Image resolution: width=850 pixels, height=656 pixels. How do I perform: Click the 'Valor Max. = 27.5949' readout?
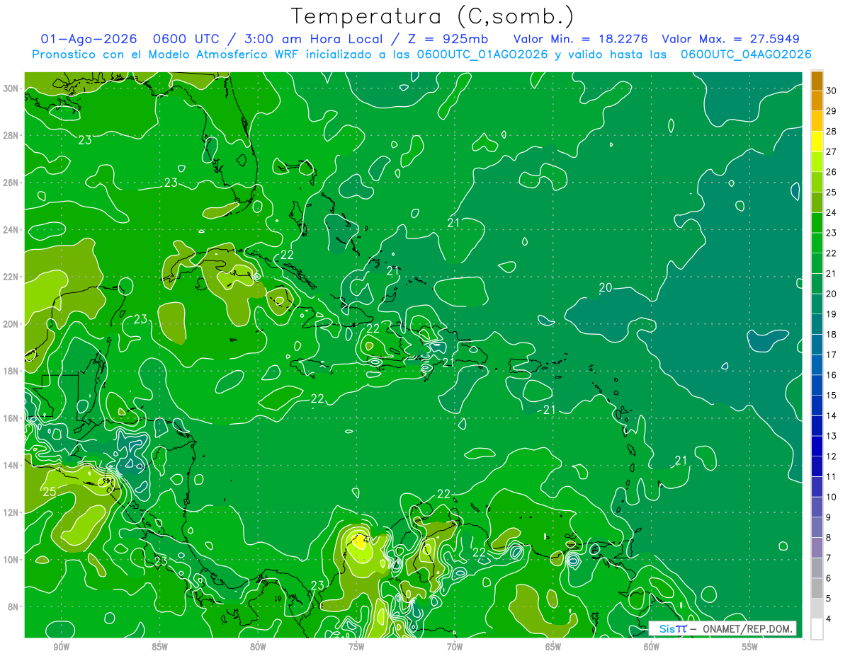tap(730, 39)
